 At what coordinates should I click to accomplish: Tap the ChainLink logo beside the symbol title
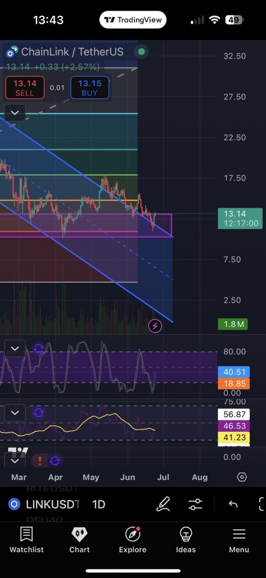12,52
